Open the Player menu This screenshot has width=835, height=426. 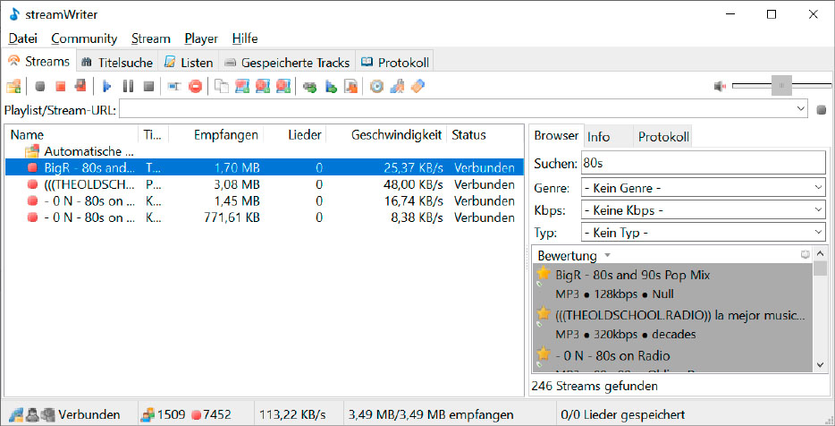click(x=201, y=38)
